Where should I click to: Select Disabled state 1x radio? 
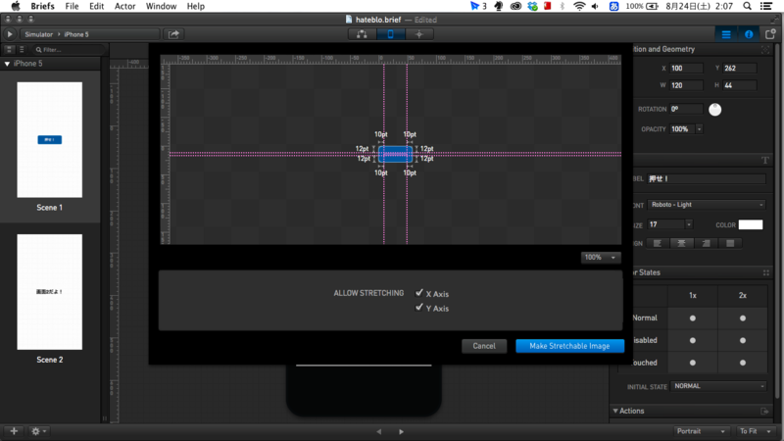pyautogui.click(x=693, y=340)
